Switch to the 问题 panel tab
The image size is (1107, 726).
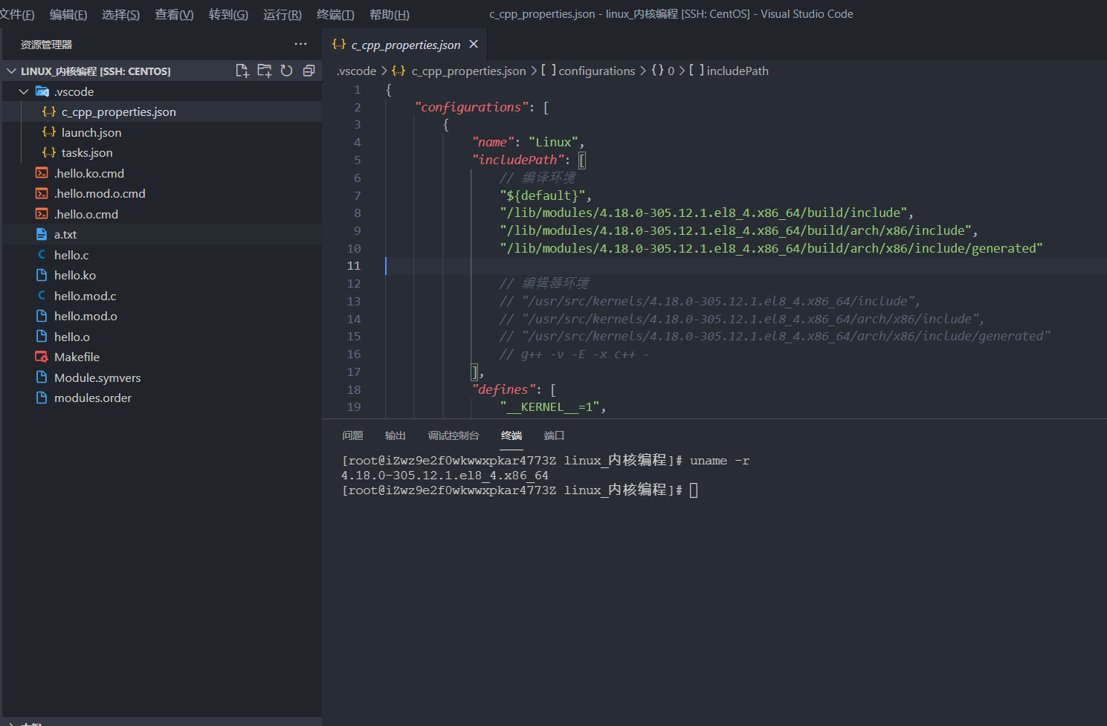click(352, 435)
